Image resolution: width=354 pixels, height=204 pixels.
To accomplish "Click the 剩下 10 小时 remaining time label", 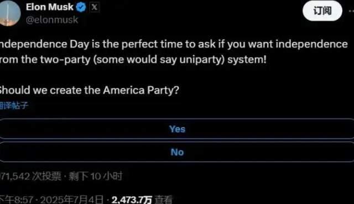I will (95, 176).
